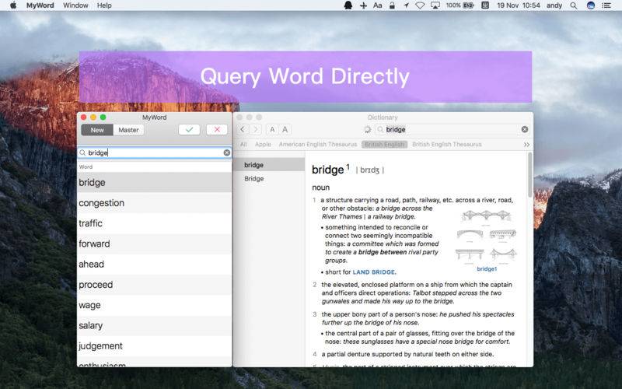The width and height of the screenshot is (622, 389).
Task: Click the date and time in menu bar
Action: (x=519, y=5)
